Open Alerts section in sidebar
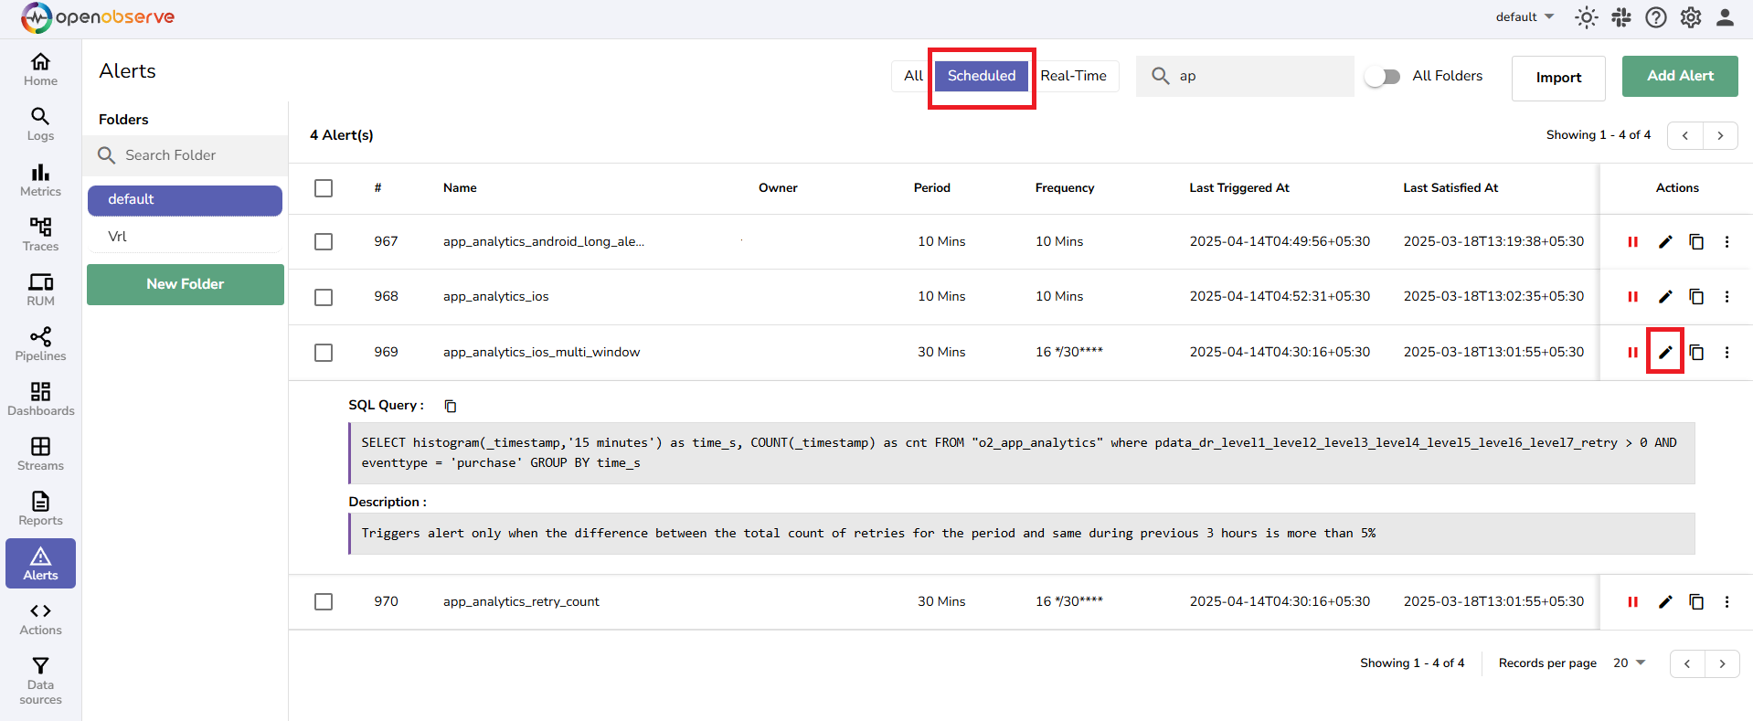The height and width of the screenshot is (721, 1753). click(40, 564)
